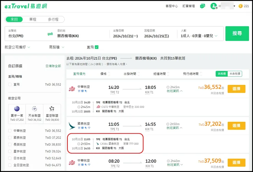Select the SkyTeam alliance logo

click(35, 109)
